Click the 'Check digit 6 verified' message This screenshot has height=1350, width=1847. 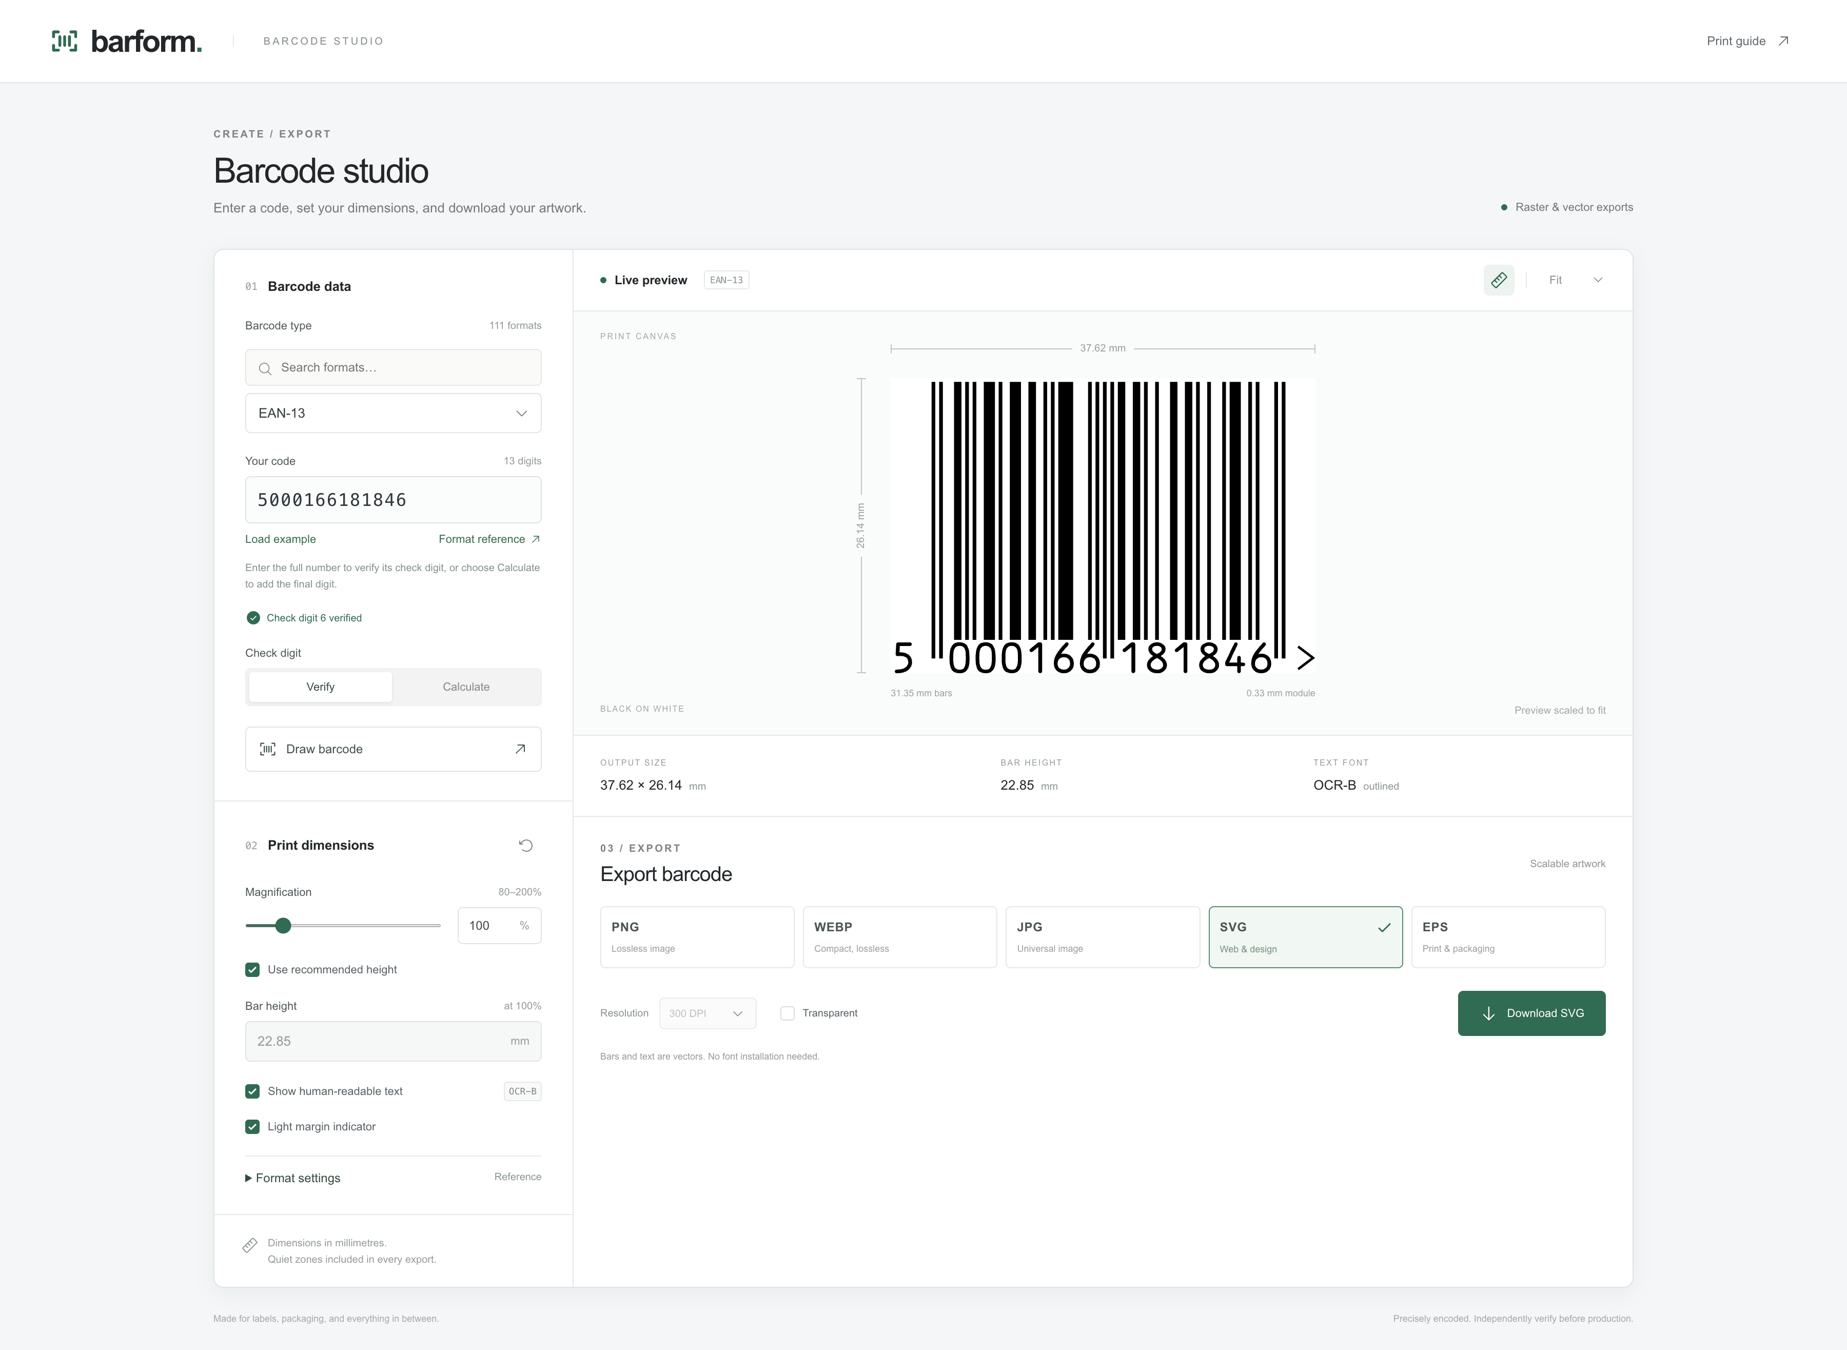coord(313,618)
